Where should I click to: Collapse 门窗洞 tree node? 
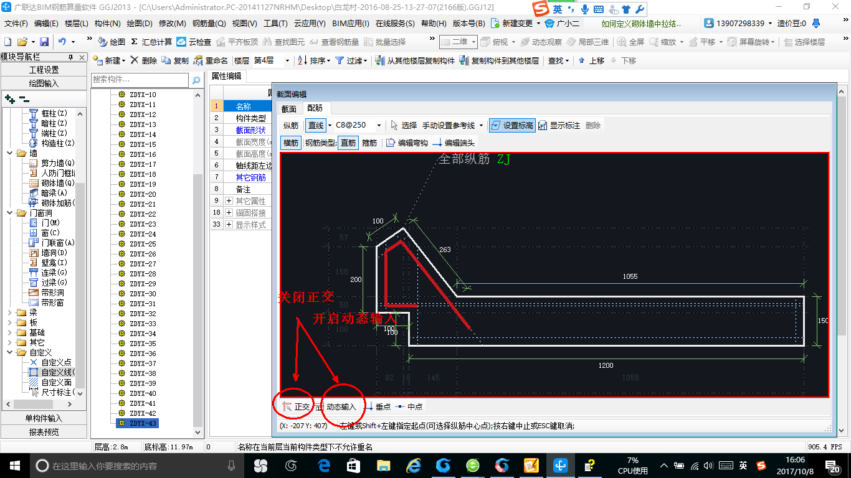(9, 213)
